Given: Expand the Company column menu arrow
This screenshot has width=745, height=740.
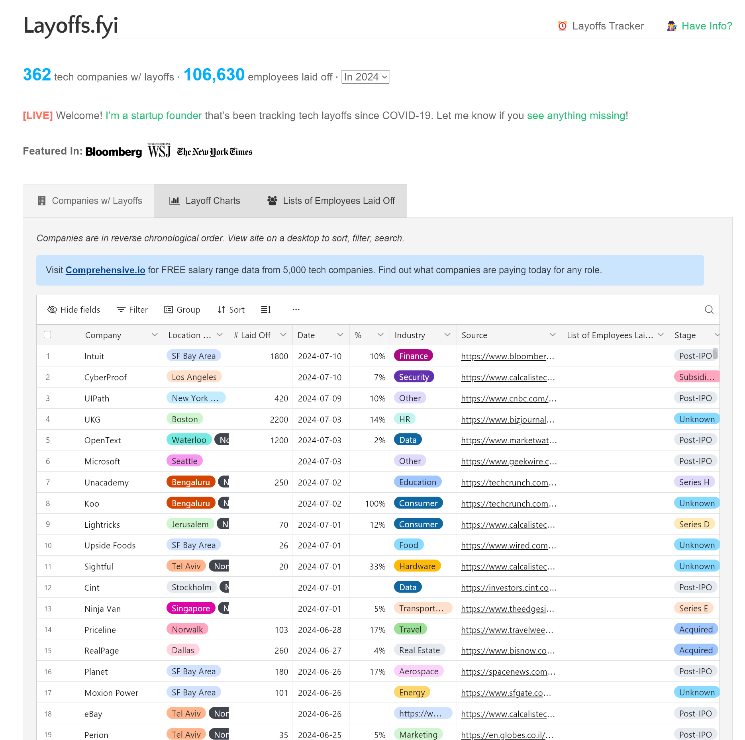Looking at the screenshot, I should coord(155,335).
